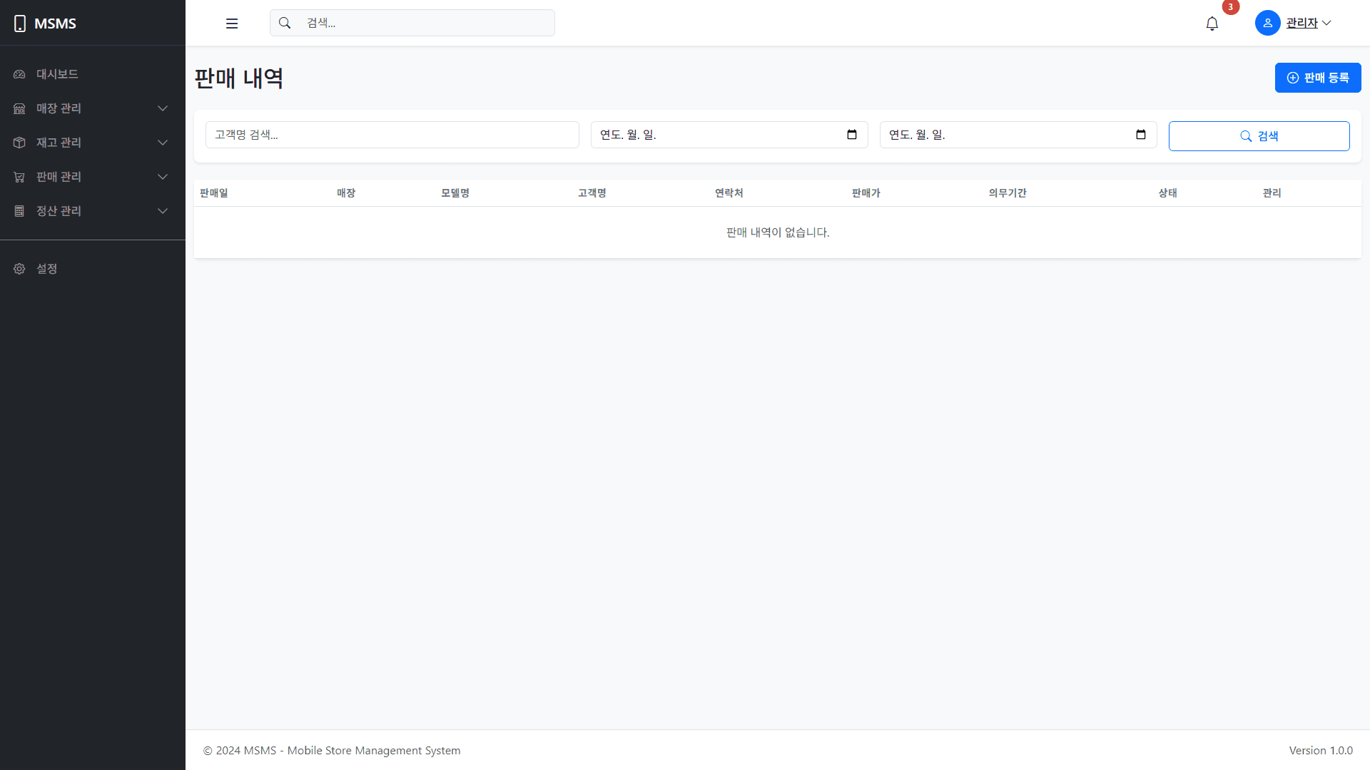Open the 판매 관리 sidebar menu
The height and width of the screenshot is (770, 1370).
(59, 177)
